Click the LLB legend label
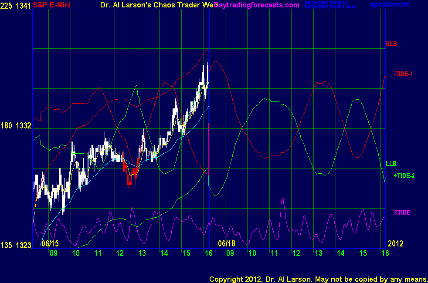Screen dimensions: 428x283 pos(391,164)
